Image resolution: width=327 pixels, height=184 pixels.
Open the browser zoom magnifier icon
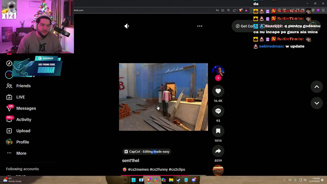click(229, 10)
